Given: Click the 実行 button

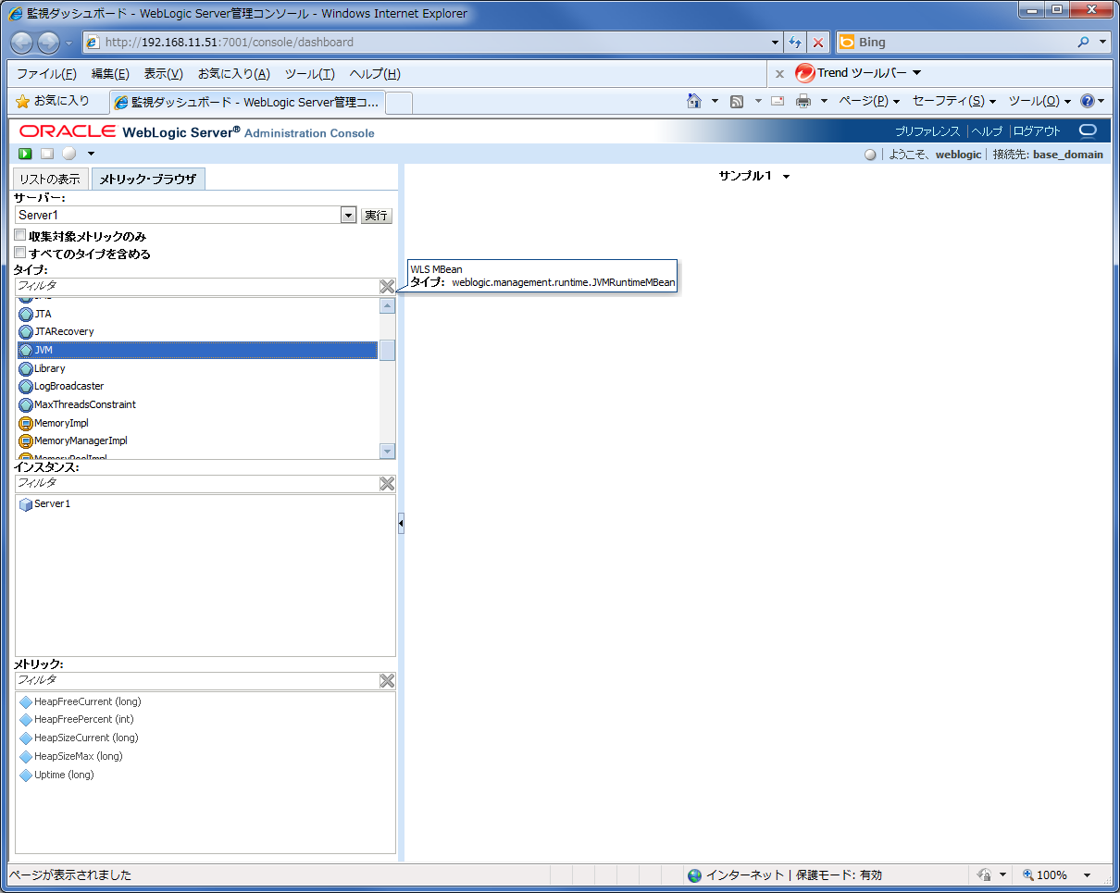Looking at the screenshot, I should (x=376, y=216).
